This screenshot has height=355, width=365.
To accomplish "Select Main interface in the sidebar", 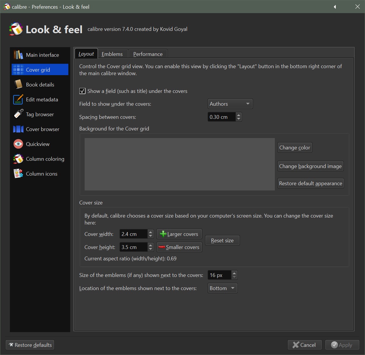I will [x=40, y=55].
